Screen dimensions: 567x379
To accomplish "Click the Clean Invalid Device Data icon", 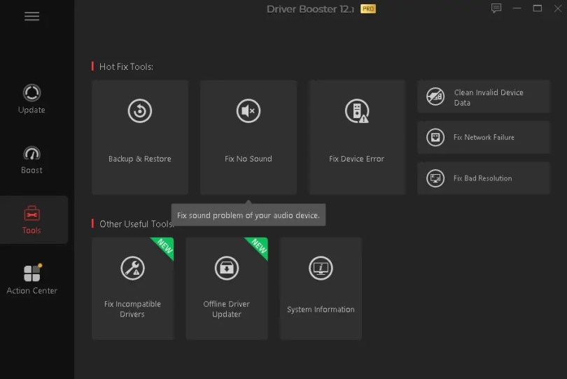I will pos(435,96).
